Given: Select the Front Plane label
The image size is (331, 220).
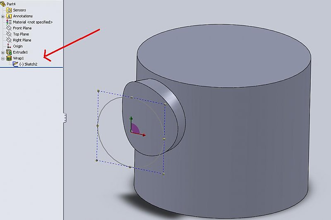Looking at the screenshot, I should (22, 28).
